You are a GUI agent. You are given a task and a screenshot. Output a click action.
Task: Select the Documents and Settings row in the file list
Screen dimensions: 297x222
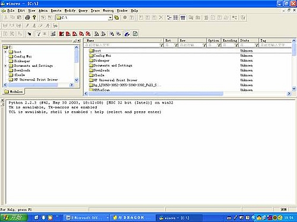tap(188, 65)
